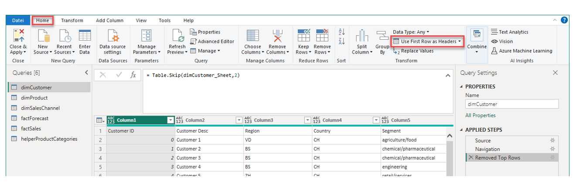The width and height of the screenshot is (576, 191).
Task: Open the Add Column tab
Action: (x=109, y=20)
